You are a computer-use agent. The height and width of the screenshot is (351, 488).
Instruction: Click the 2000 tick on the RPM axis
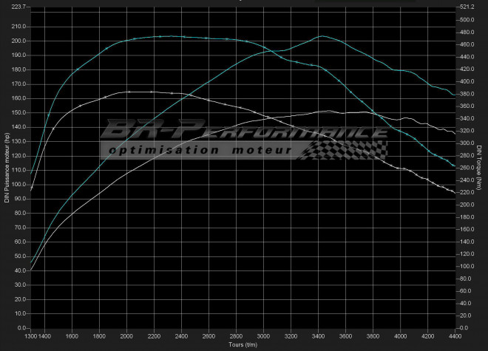click(x=127, y=336)
